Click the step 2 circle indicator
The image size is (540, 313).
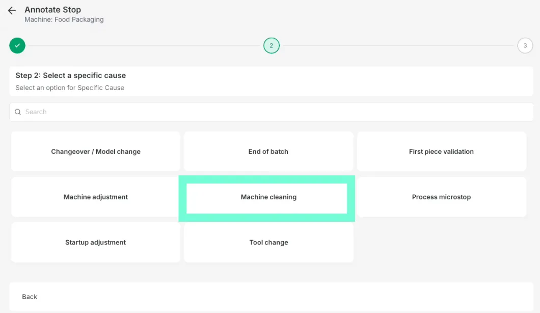pyautogui.click(x=272, y=45)
